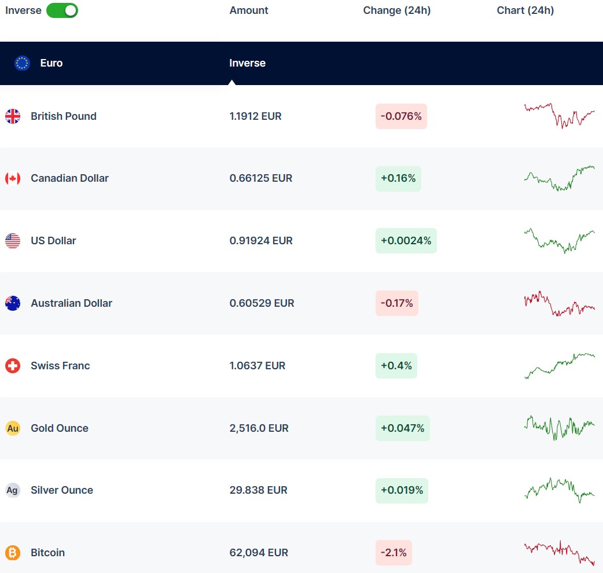This screenshot has height=573, width=603.
Task: Click the Canadian Dollar flag icon
Action: pyautogui.click(x=13, y=178)
